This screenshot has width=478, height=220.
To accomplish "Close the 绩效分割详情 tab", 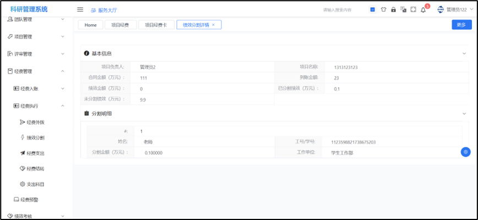I will coord(214,25).
